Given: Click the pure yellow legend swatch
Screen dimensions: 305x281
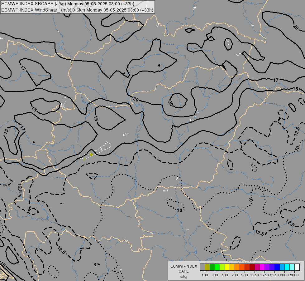Looking at the screenshot, I should coord(227,267).
